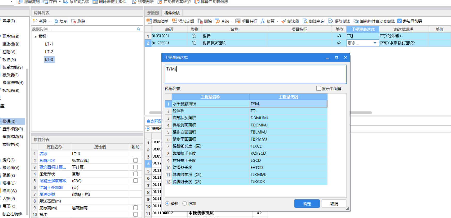451x218 pixels.
Task: Click the 检查做法 icon
Action: coord(134,2)
